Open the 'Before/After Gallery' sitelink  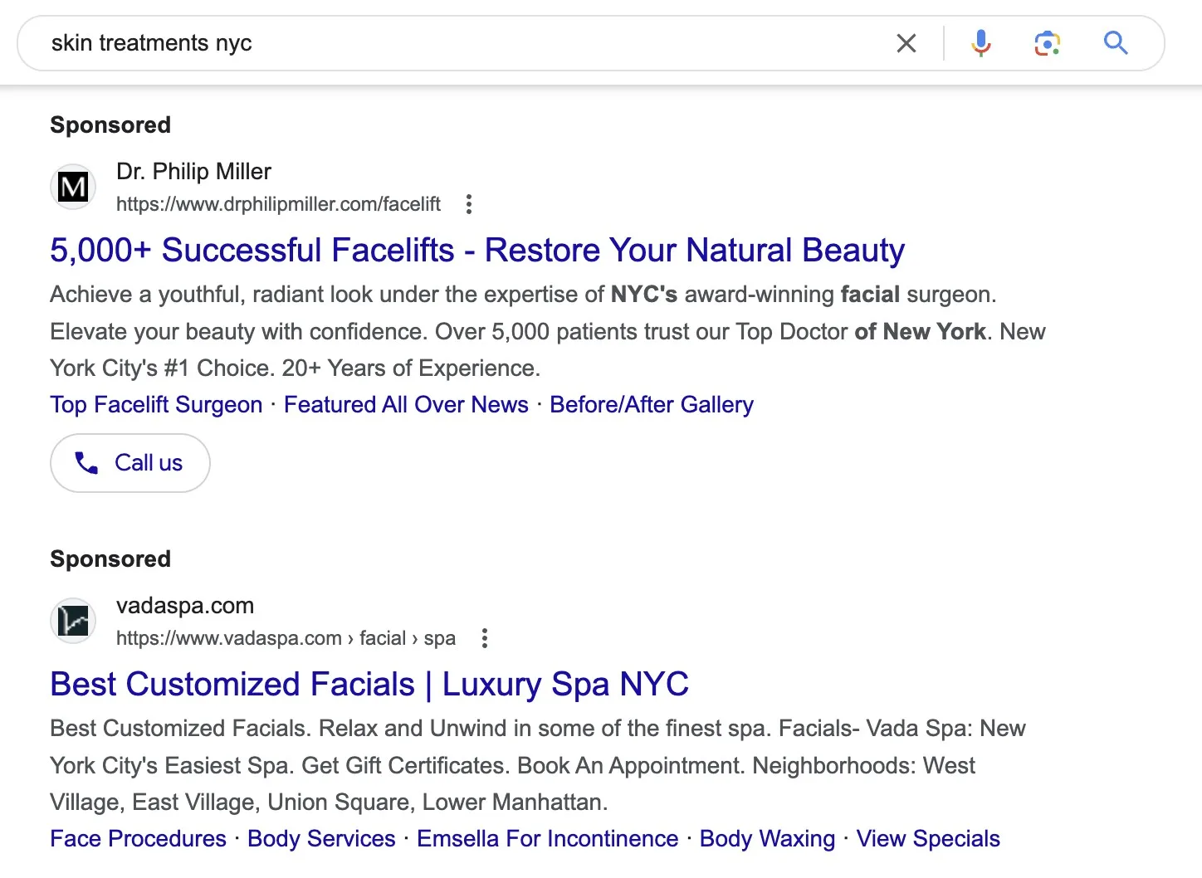pos(652,405)
